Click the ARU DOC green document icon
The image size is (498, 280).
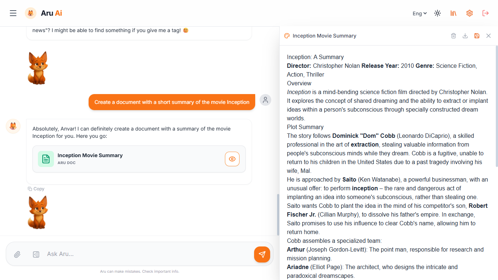coord(46,159)
